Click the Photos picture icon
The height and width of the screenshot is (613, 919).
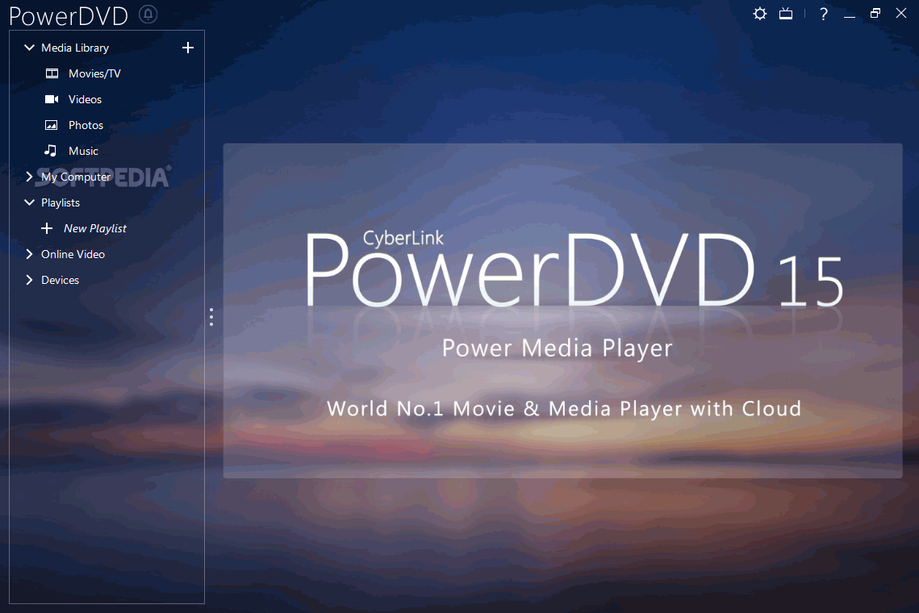52,125
